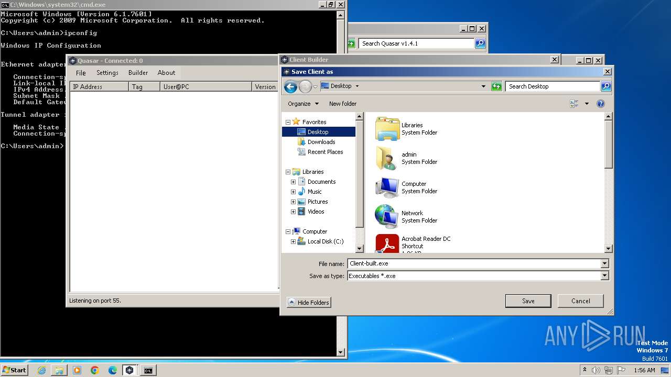Screen dimensions: 671x377
Task: Open the Quasar Settings menu
Action: point(107,73)
